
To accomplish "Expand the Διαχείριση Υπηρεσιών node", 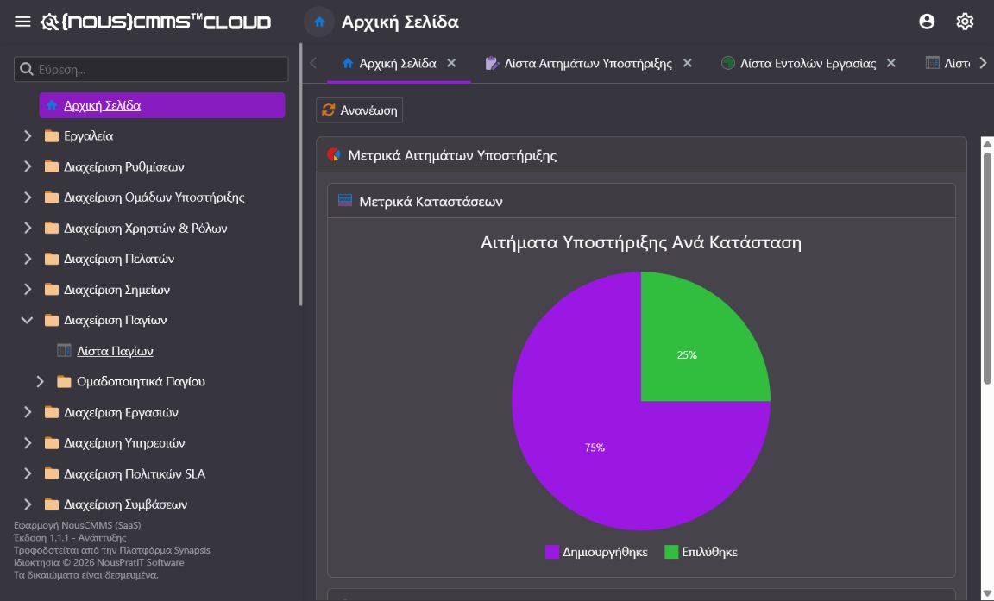I will click(28, 443).
